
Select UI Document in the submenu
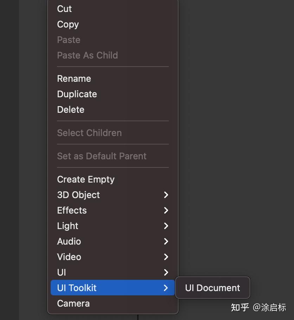tap(212, 288)
